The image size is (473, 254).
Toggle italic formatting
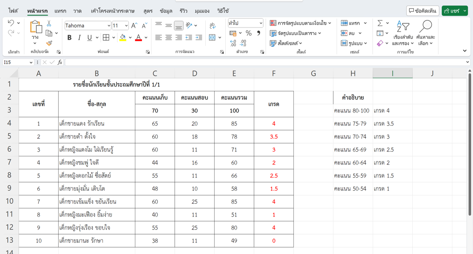coord(79,37)
